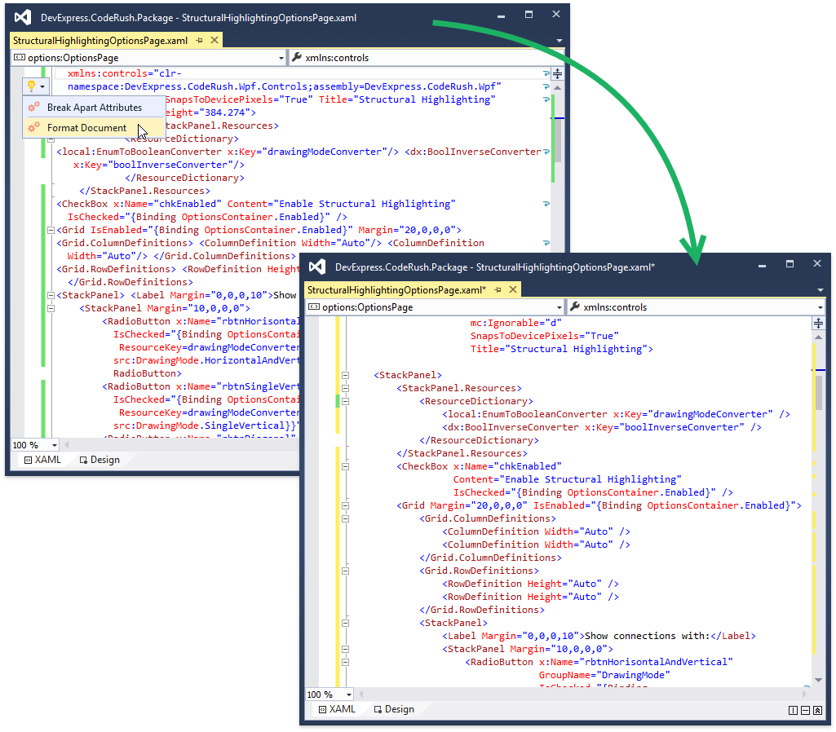Select Break Apart Attributes menu entry
The image size is (836, 732).
pos(95,106)
